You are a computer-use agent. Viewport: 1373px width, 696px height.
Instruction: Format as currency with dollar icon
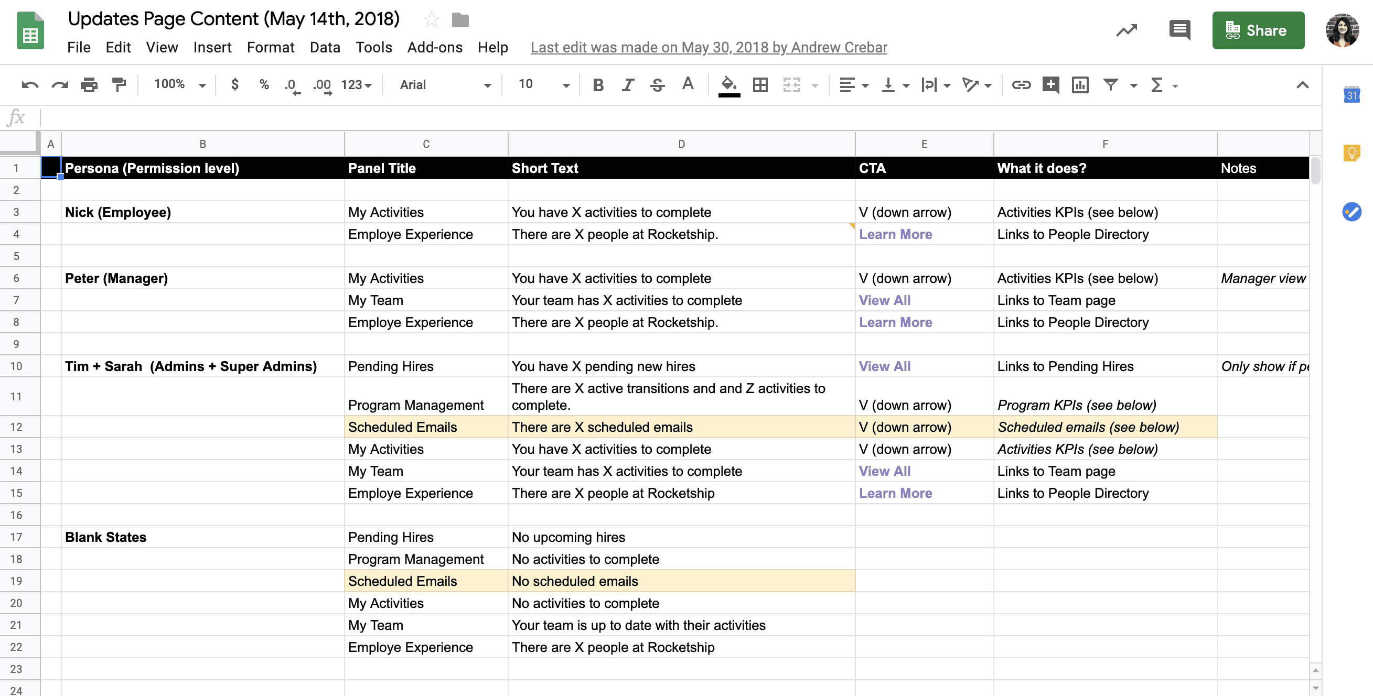point(234,84)
